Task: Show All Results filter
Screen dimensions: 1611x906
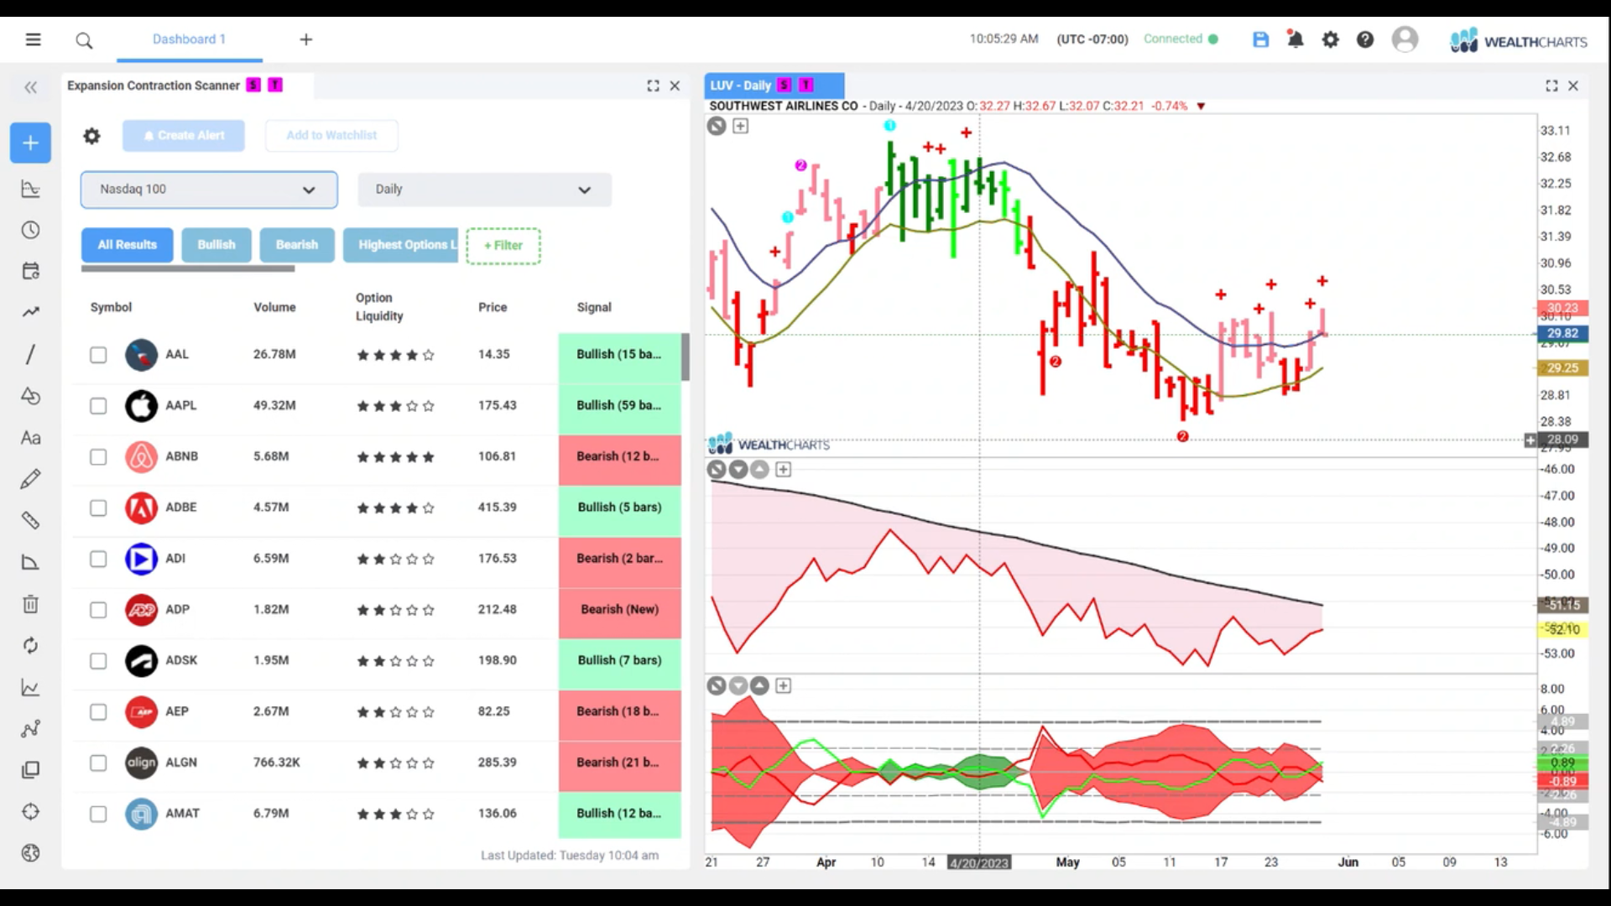Action: [128, 245]
